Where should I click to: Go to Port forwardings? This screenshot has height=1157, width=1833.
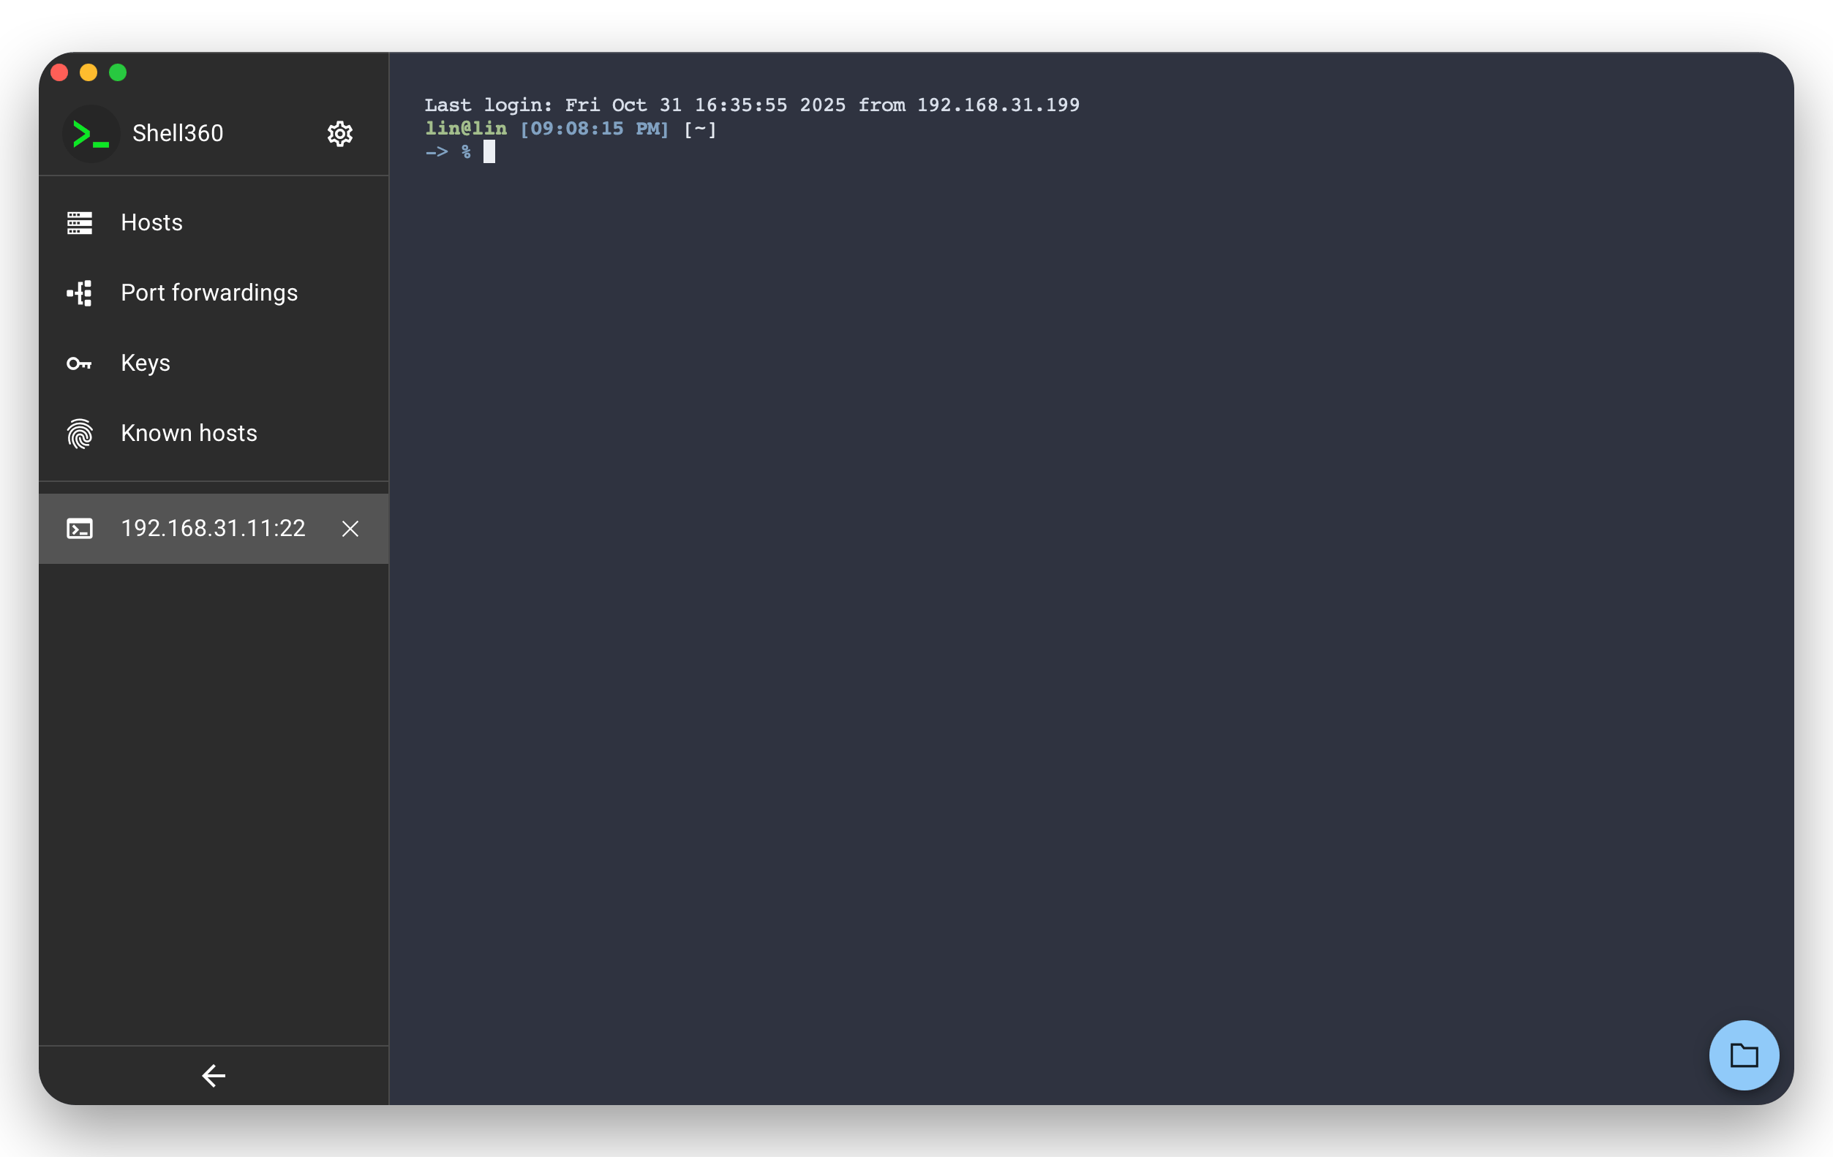tap(208, 293)
